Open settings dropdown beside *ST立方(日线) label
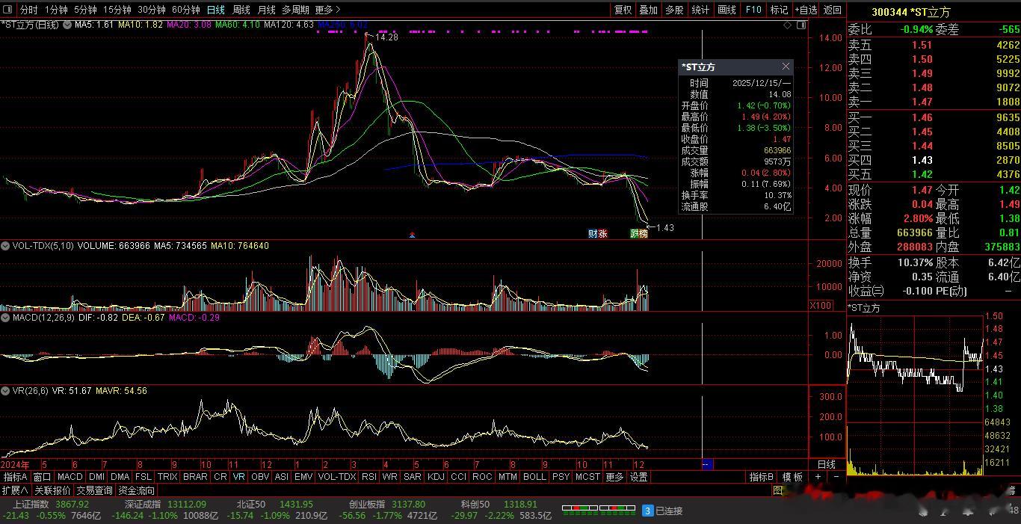Image resolution: width=1021 pixels, height=524 pixels. pos(67,25)
